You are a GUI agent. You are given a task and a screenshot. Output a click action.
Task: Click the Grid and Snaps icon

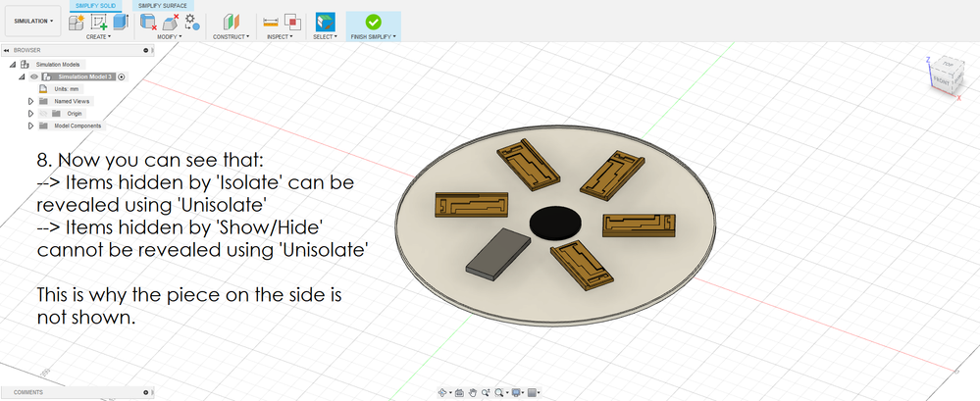[532, 392]
